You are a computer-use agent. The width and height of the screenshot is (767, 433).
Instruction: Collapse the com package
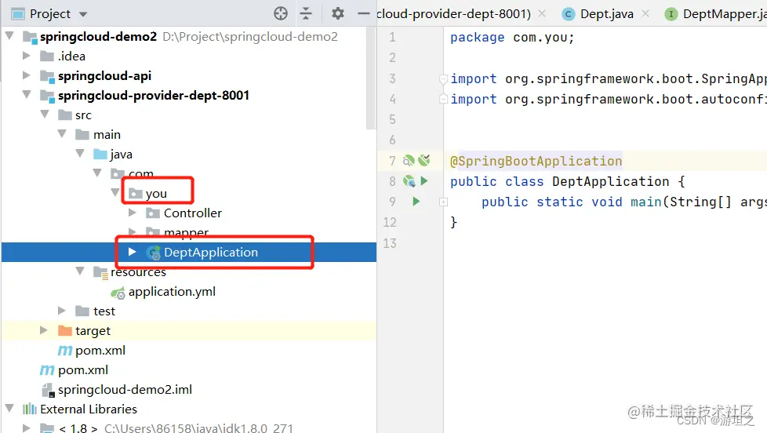click(97, 173)
